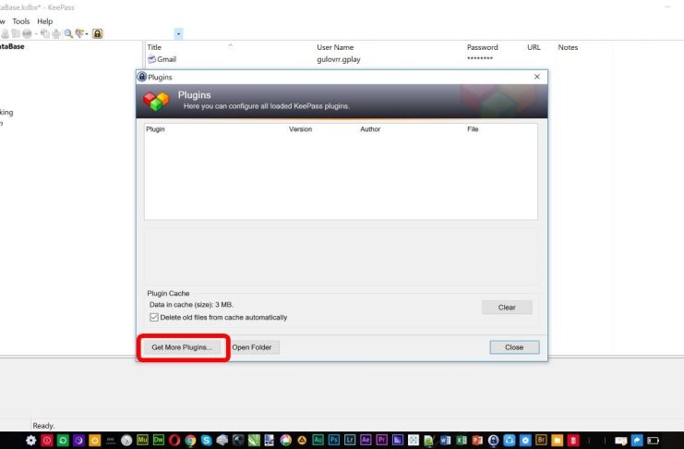Screen dimensions: 684x449
Task: Open Microsoft PowerPoint from taskbar
Action: click(477, 441)
